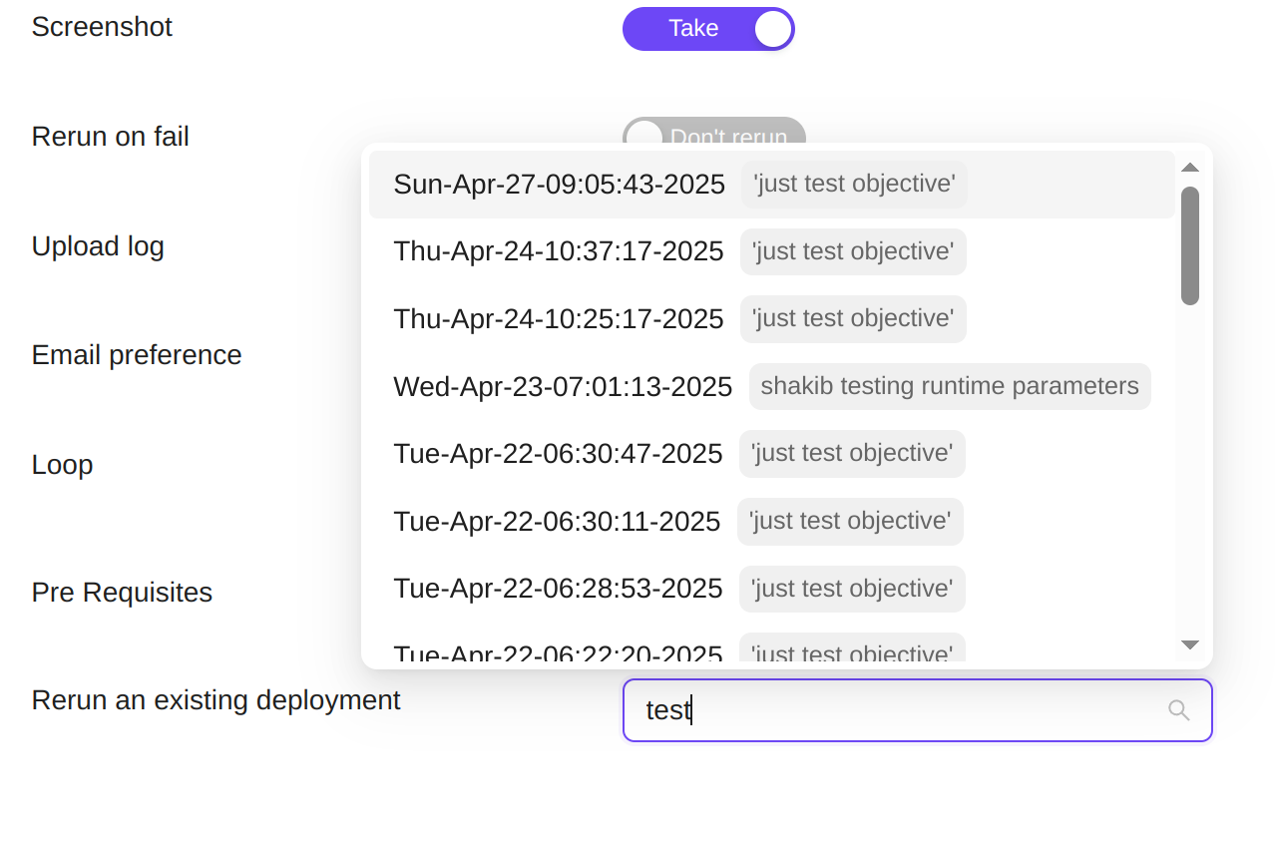Click the objective tag beside Sun-Apr-27 deployment
The width and height of the screenshot is (1275, 844).
tap(854, 185)
